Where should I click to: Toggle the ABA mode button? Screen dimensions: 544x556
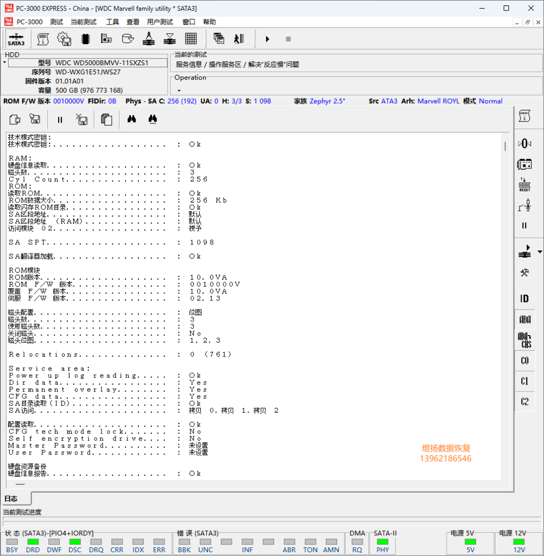click(525, 319)
